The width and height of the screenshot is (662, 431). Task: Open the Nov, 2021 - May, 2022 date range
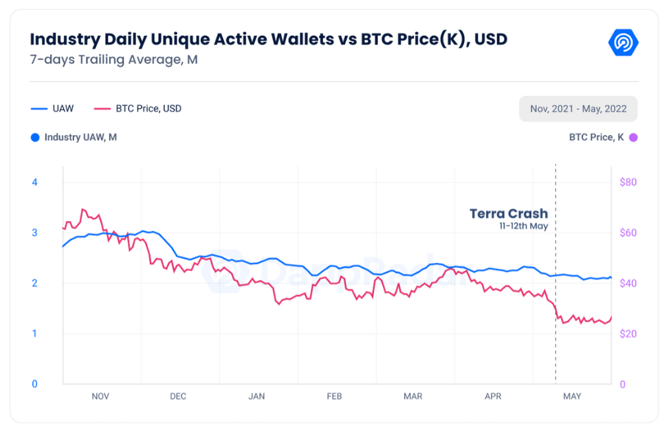[577, 109]
